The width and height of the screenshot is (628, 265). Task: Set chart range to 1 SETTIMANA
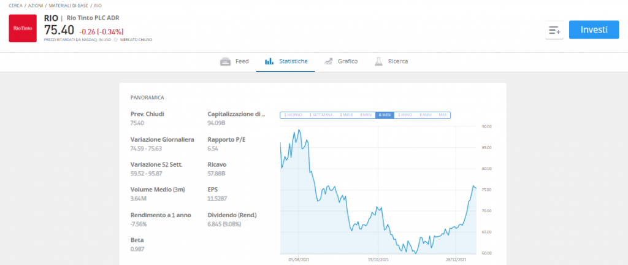(321, 115)
